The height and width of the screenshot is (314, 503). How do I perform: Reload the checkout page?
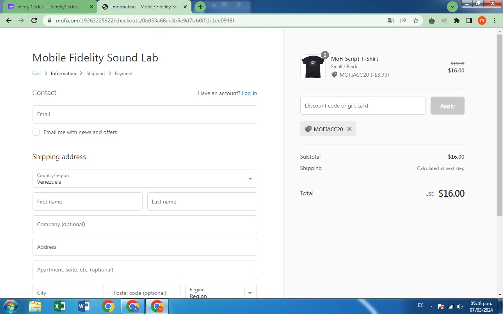click(x=34, y=21)
